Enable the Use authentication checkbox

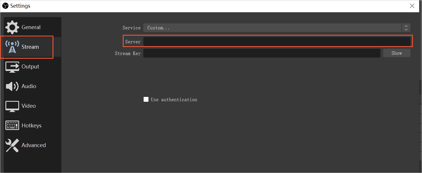click(x=146, y=99)
